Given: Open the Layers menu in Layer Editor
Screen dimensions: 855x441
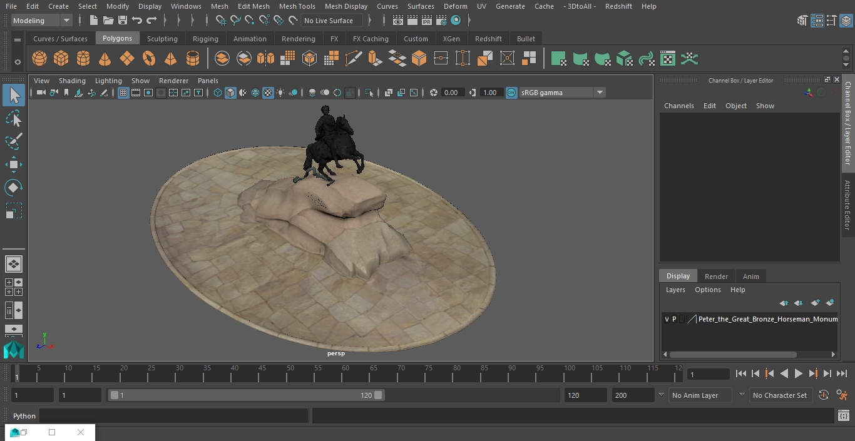Looking at the screenshot, I should pyautogui.click(x=675, y=290).
